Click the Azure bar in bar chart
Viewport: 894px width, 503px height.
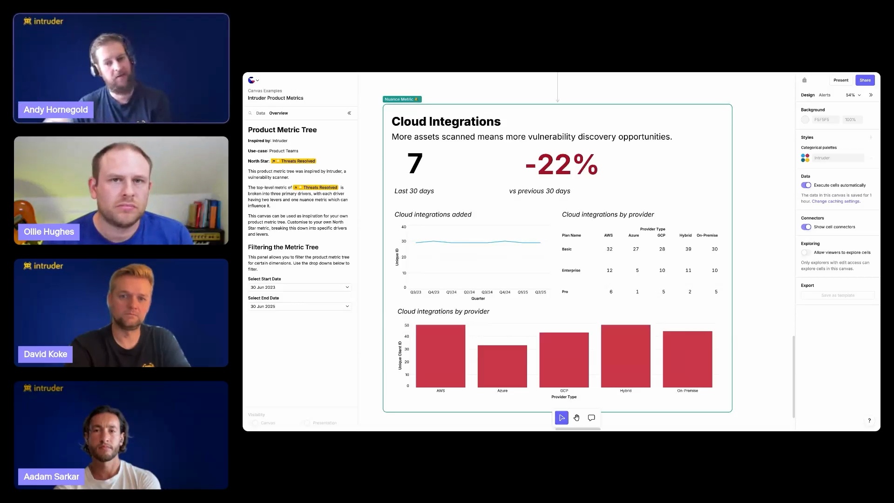tap(502, 366)
